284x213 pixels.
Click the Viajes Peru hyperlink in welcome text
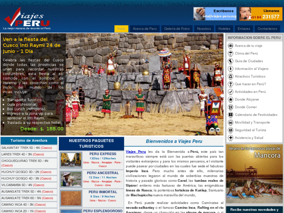136,152
